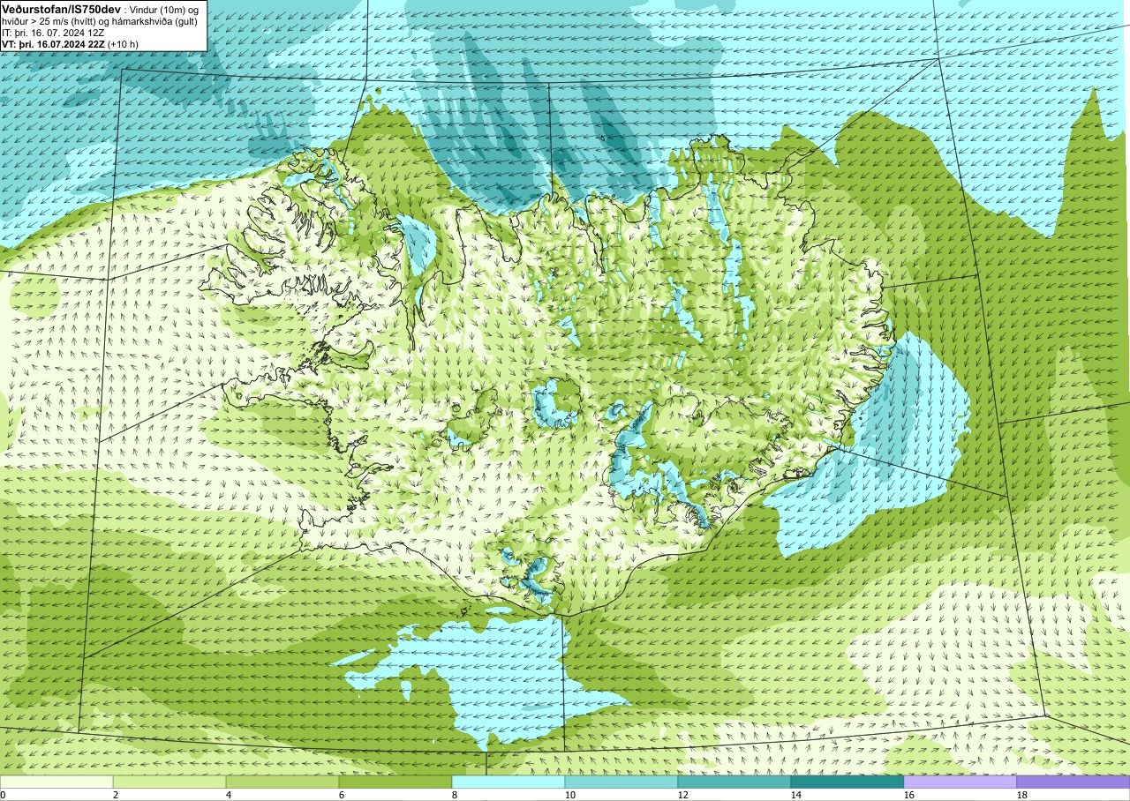This screenshot has width=1130, height=801.
Task: Click the 12–14 m/s teal legend swatch
Action: coord(734,782)
